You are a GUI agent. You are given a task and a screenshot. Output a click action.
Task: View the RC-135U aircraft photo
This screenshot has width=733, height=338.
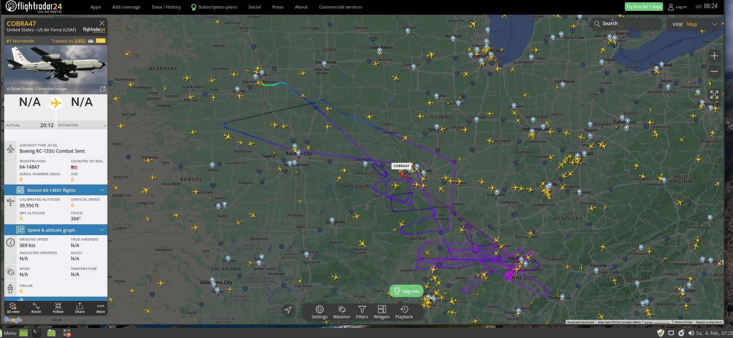(56, 69)
